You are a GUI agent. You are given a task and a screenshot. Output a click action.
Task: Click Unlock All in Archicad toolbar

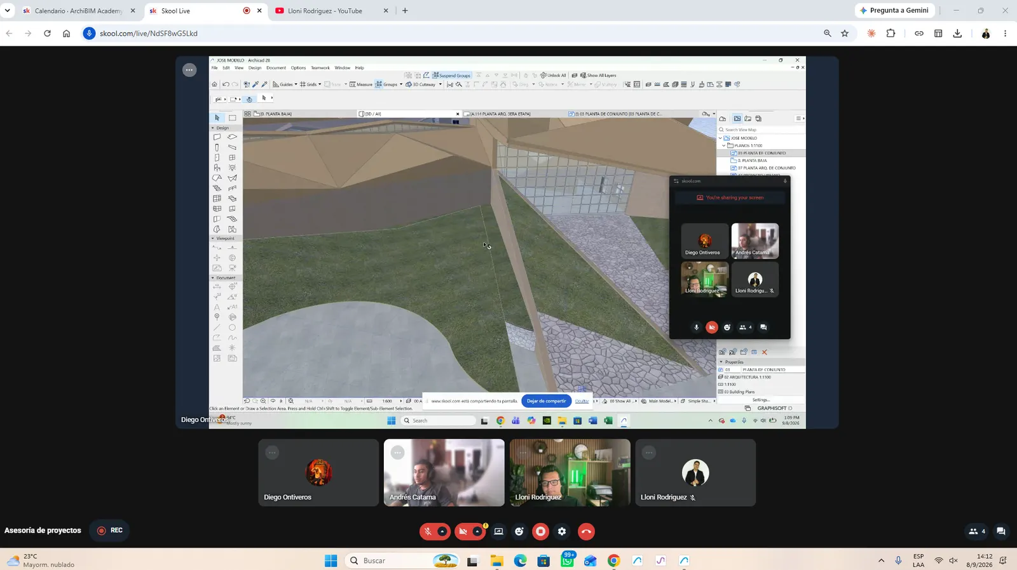553,76
